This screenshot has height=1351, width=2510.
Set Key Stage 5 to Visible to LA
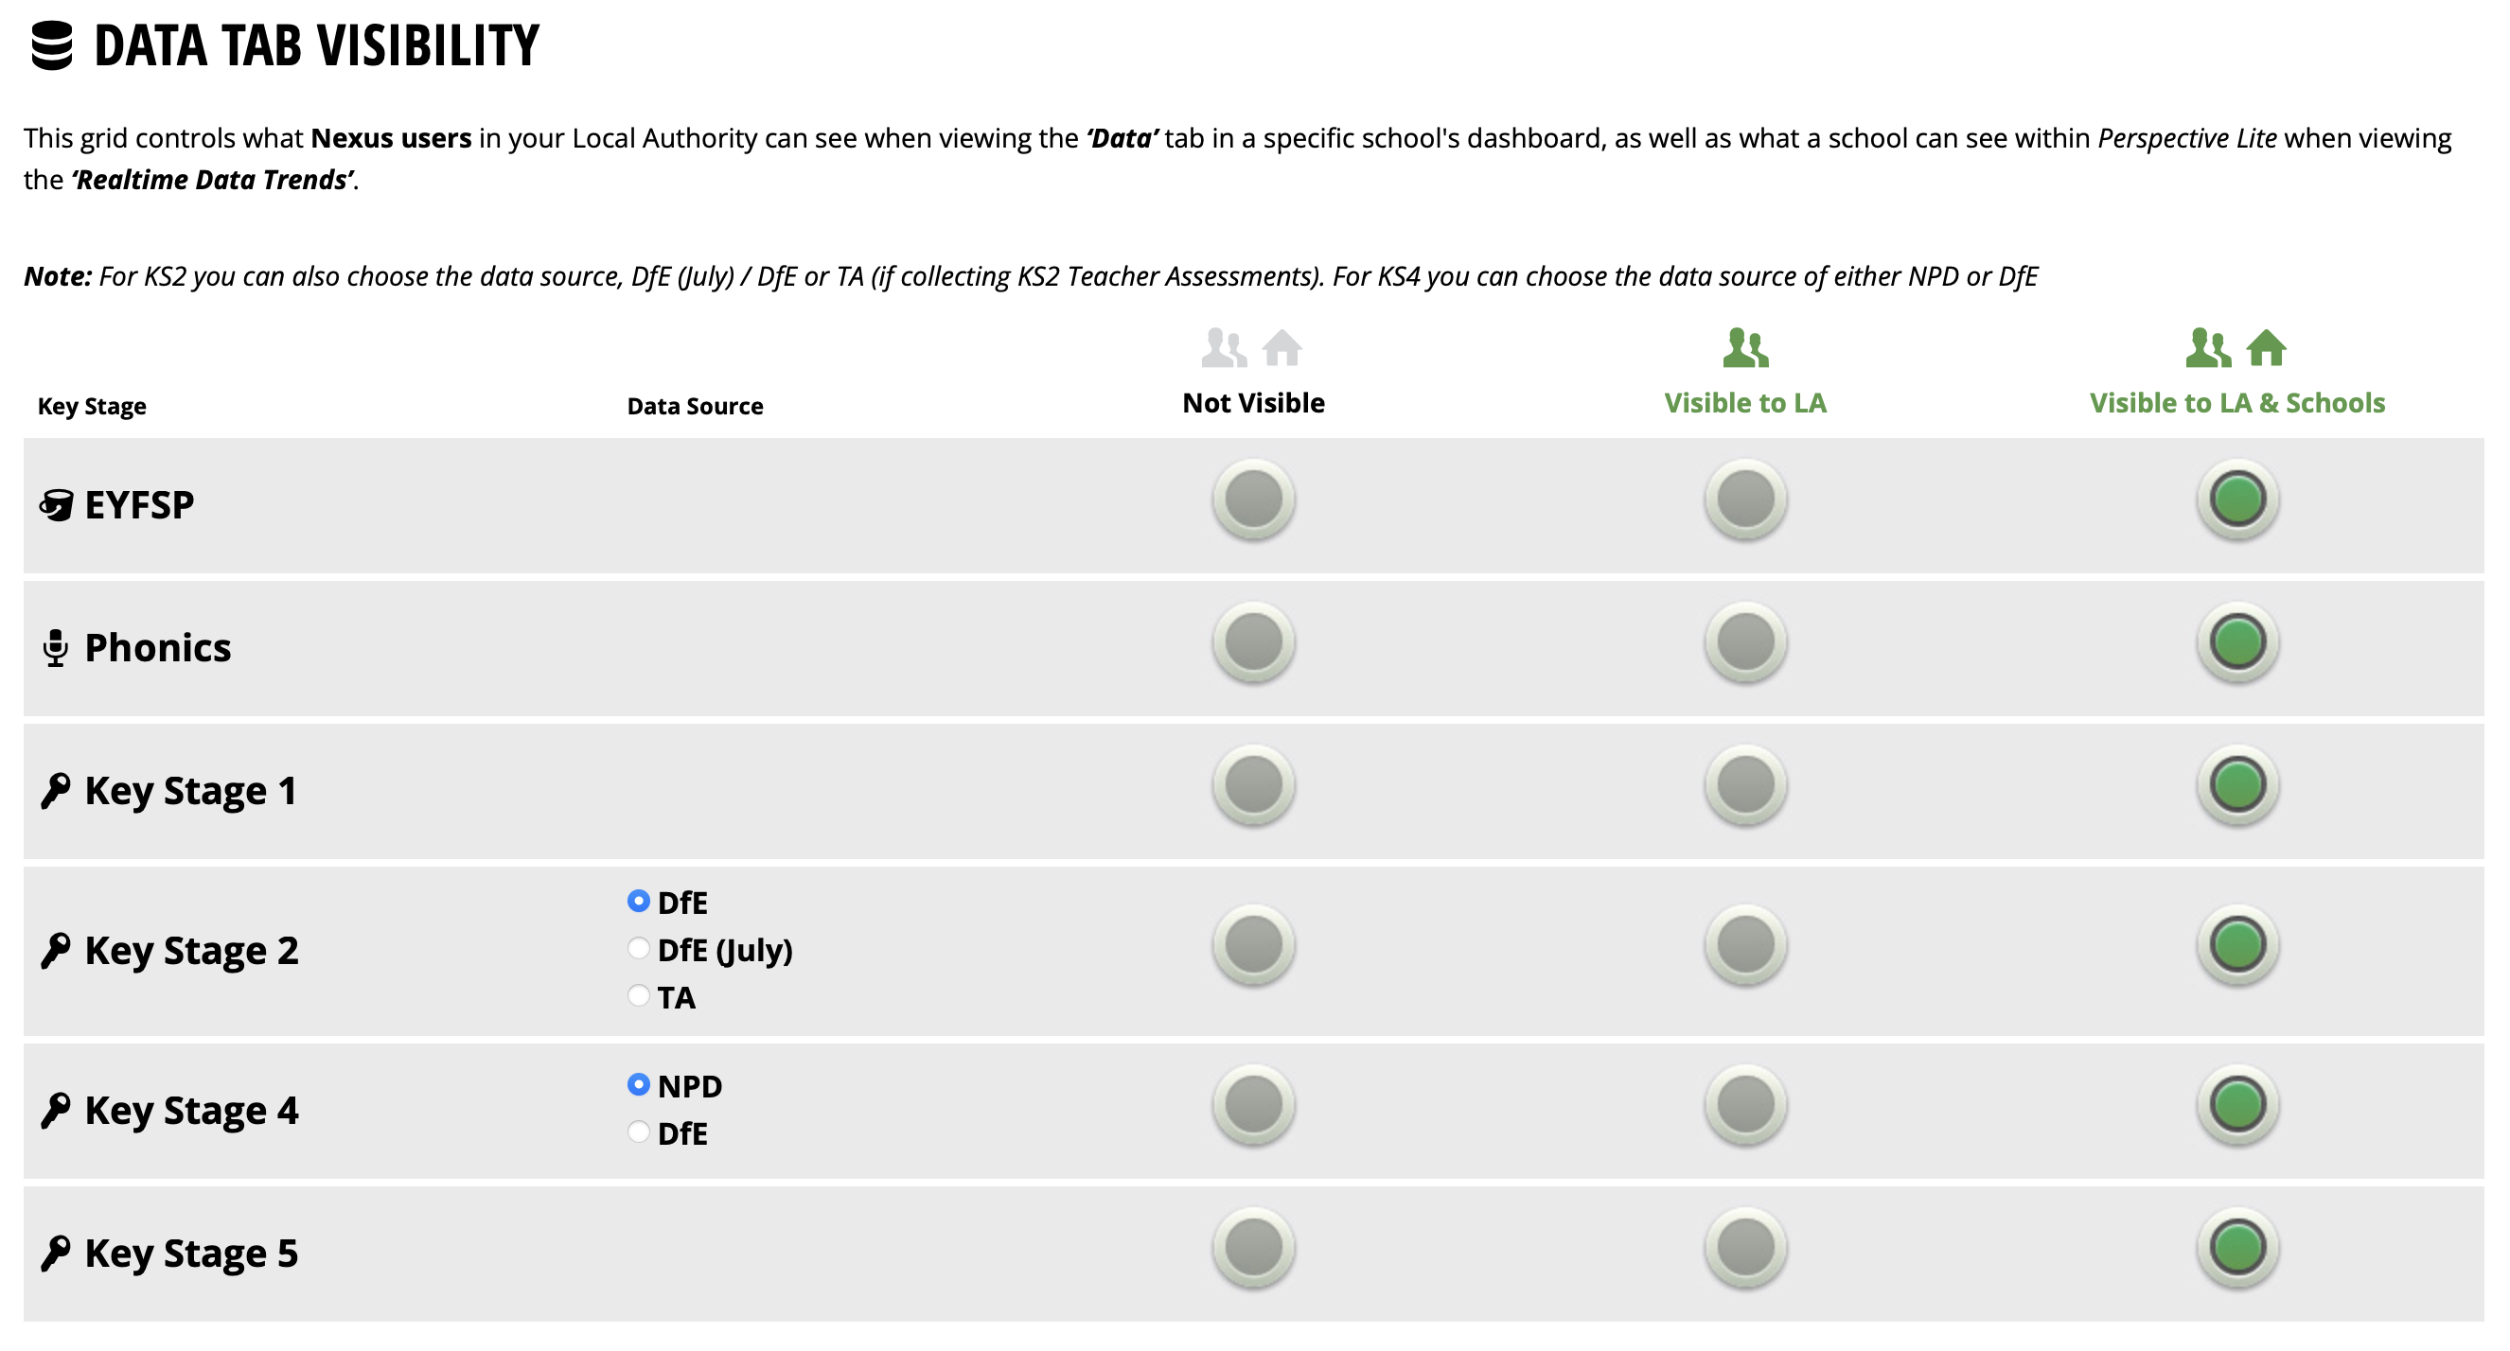click(x=1745, y=1249)
